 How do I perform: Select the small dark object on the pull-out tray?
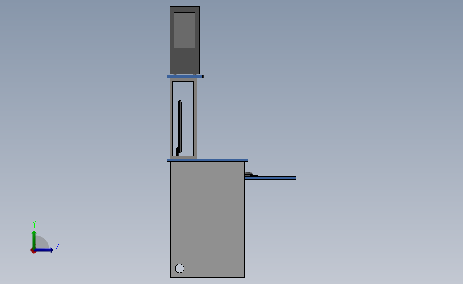tap(249, 174)
